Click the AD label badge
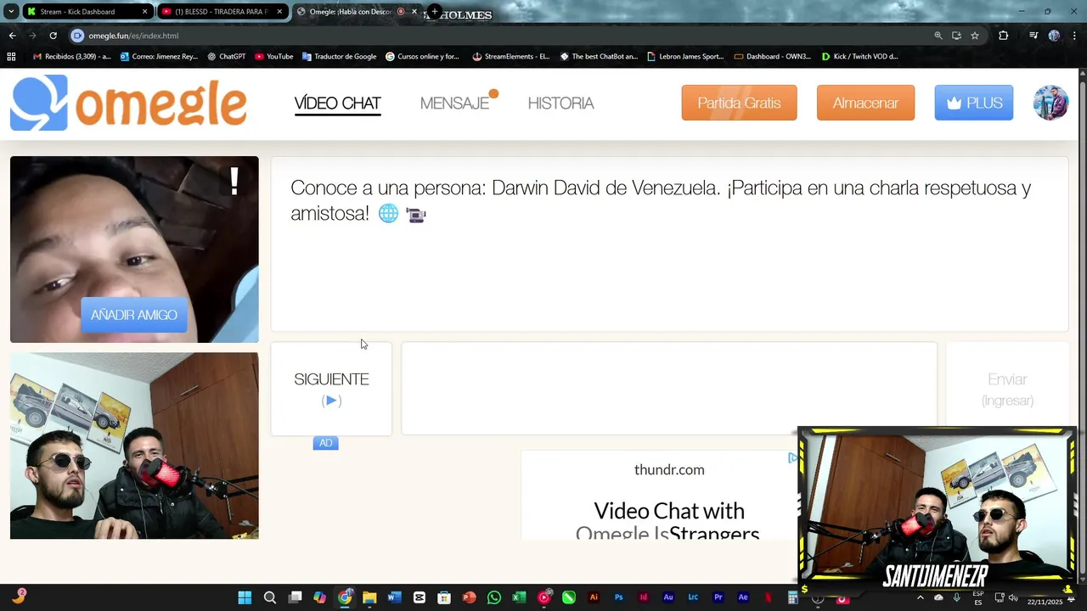The image size is (1087, 611). tap(325, 443)
